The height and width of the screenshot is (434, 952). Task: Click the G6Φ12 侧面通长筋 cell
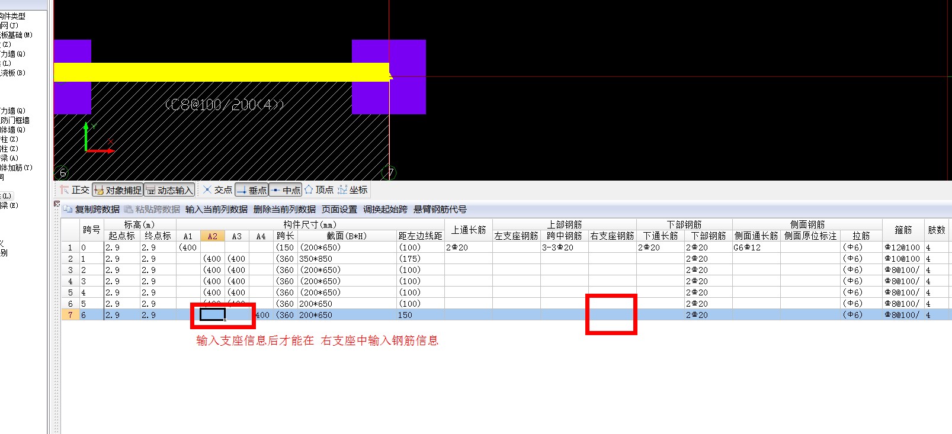coord(756,247)
